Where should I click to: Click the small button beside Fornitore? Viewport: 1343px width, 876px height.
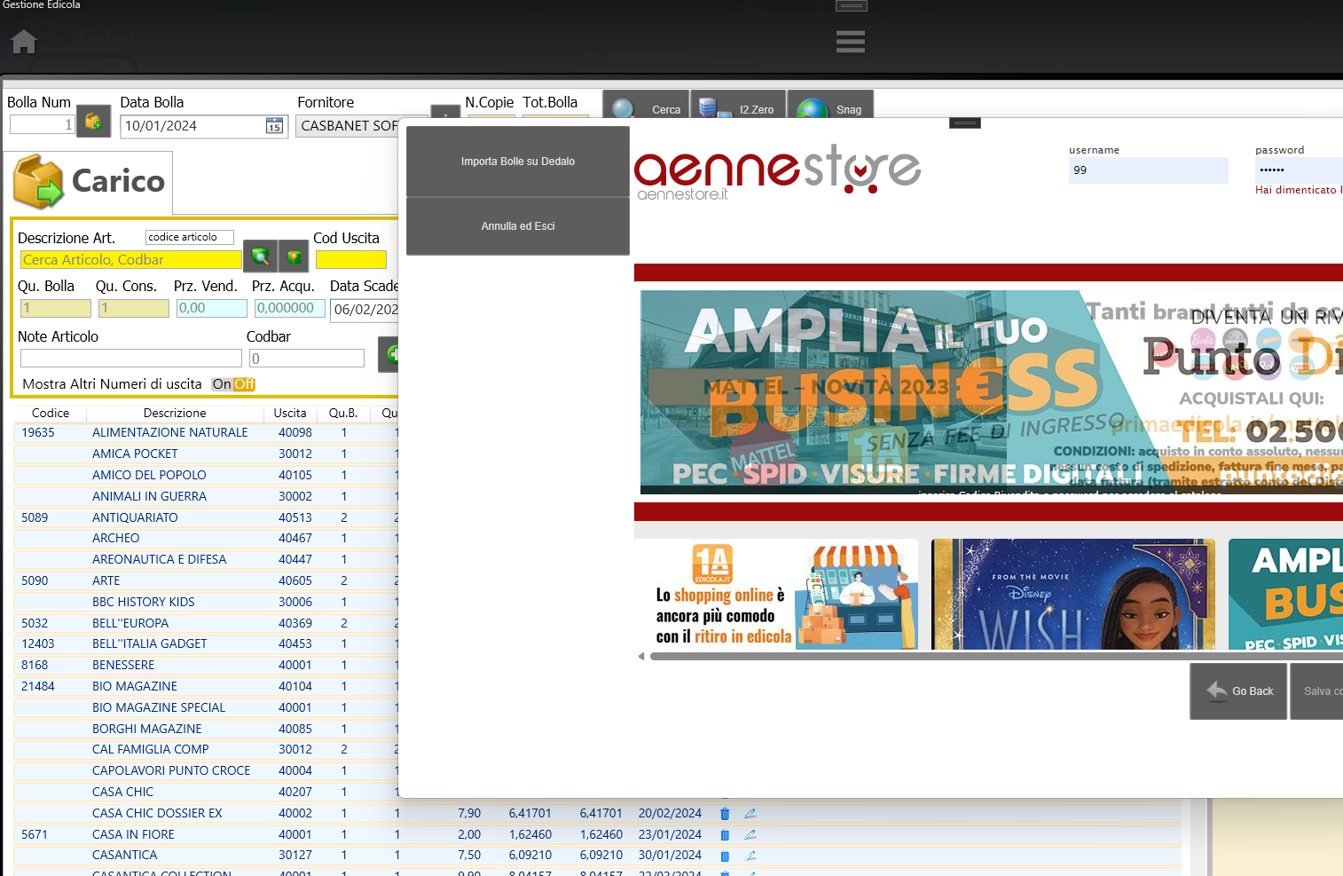click(444, 112)
